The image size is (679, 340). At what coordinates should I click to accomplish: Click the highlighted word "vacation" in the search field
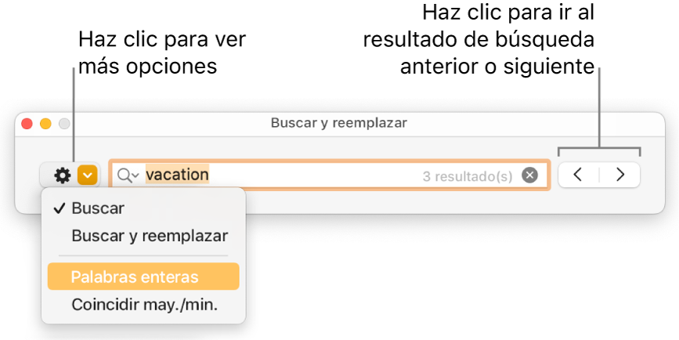tap(178, 175)
